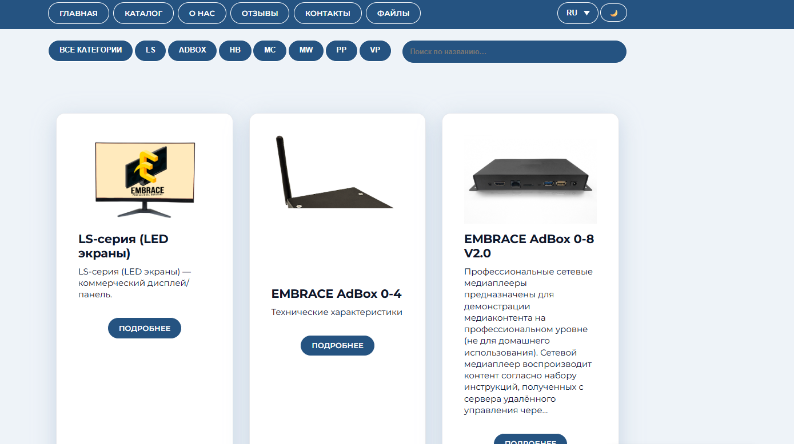
Task: Open the Каталог menu item
Action: (143, 13)
